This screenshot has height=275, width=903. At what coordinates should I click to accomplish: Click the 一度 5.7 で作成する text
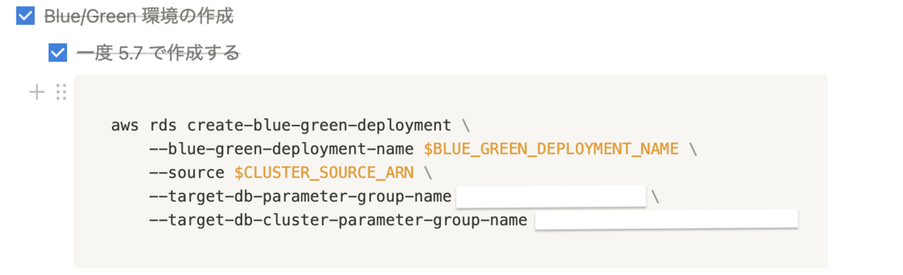(158, 53)
